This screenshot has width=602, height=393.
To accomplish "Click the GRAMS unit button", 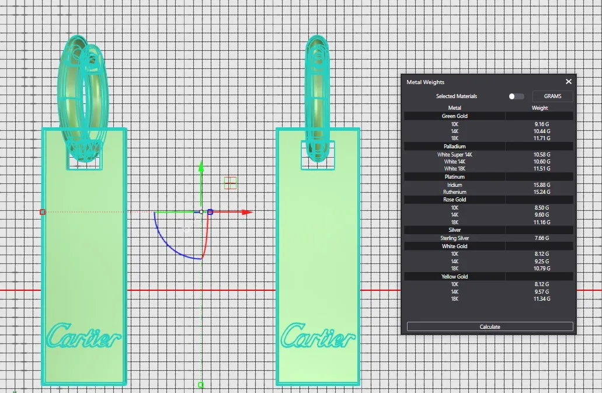I will click(552, 96).
